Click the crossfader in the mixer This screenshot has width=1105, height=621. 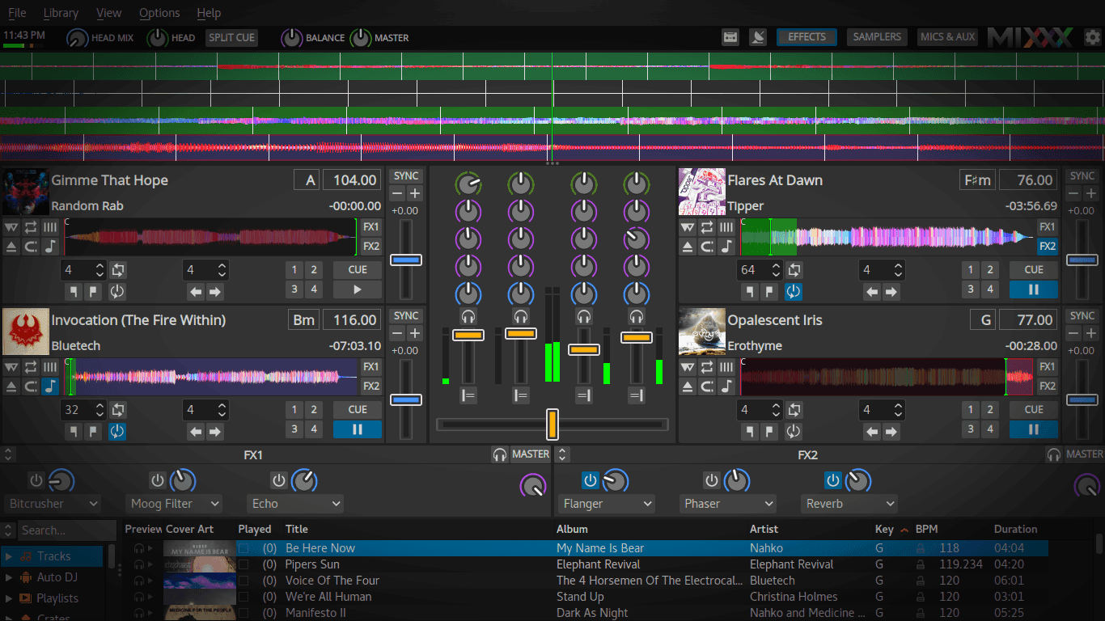click(552, 424)
